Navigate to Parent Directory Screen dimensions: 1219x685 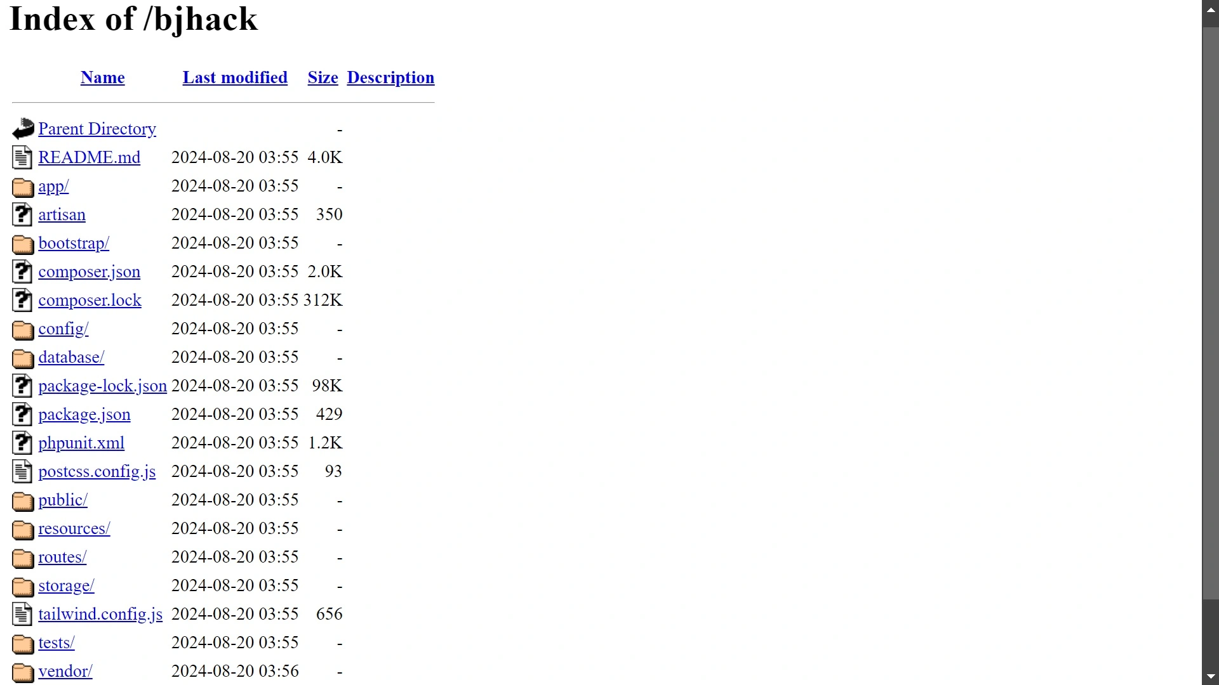(x=97, y=129)
